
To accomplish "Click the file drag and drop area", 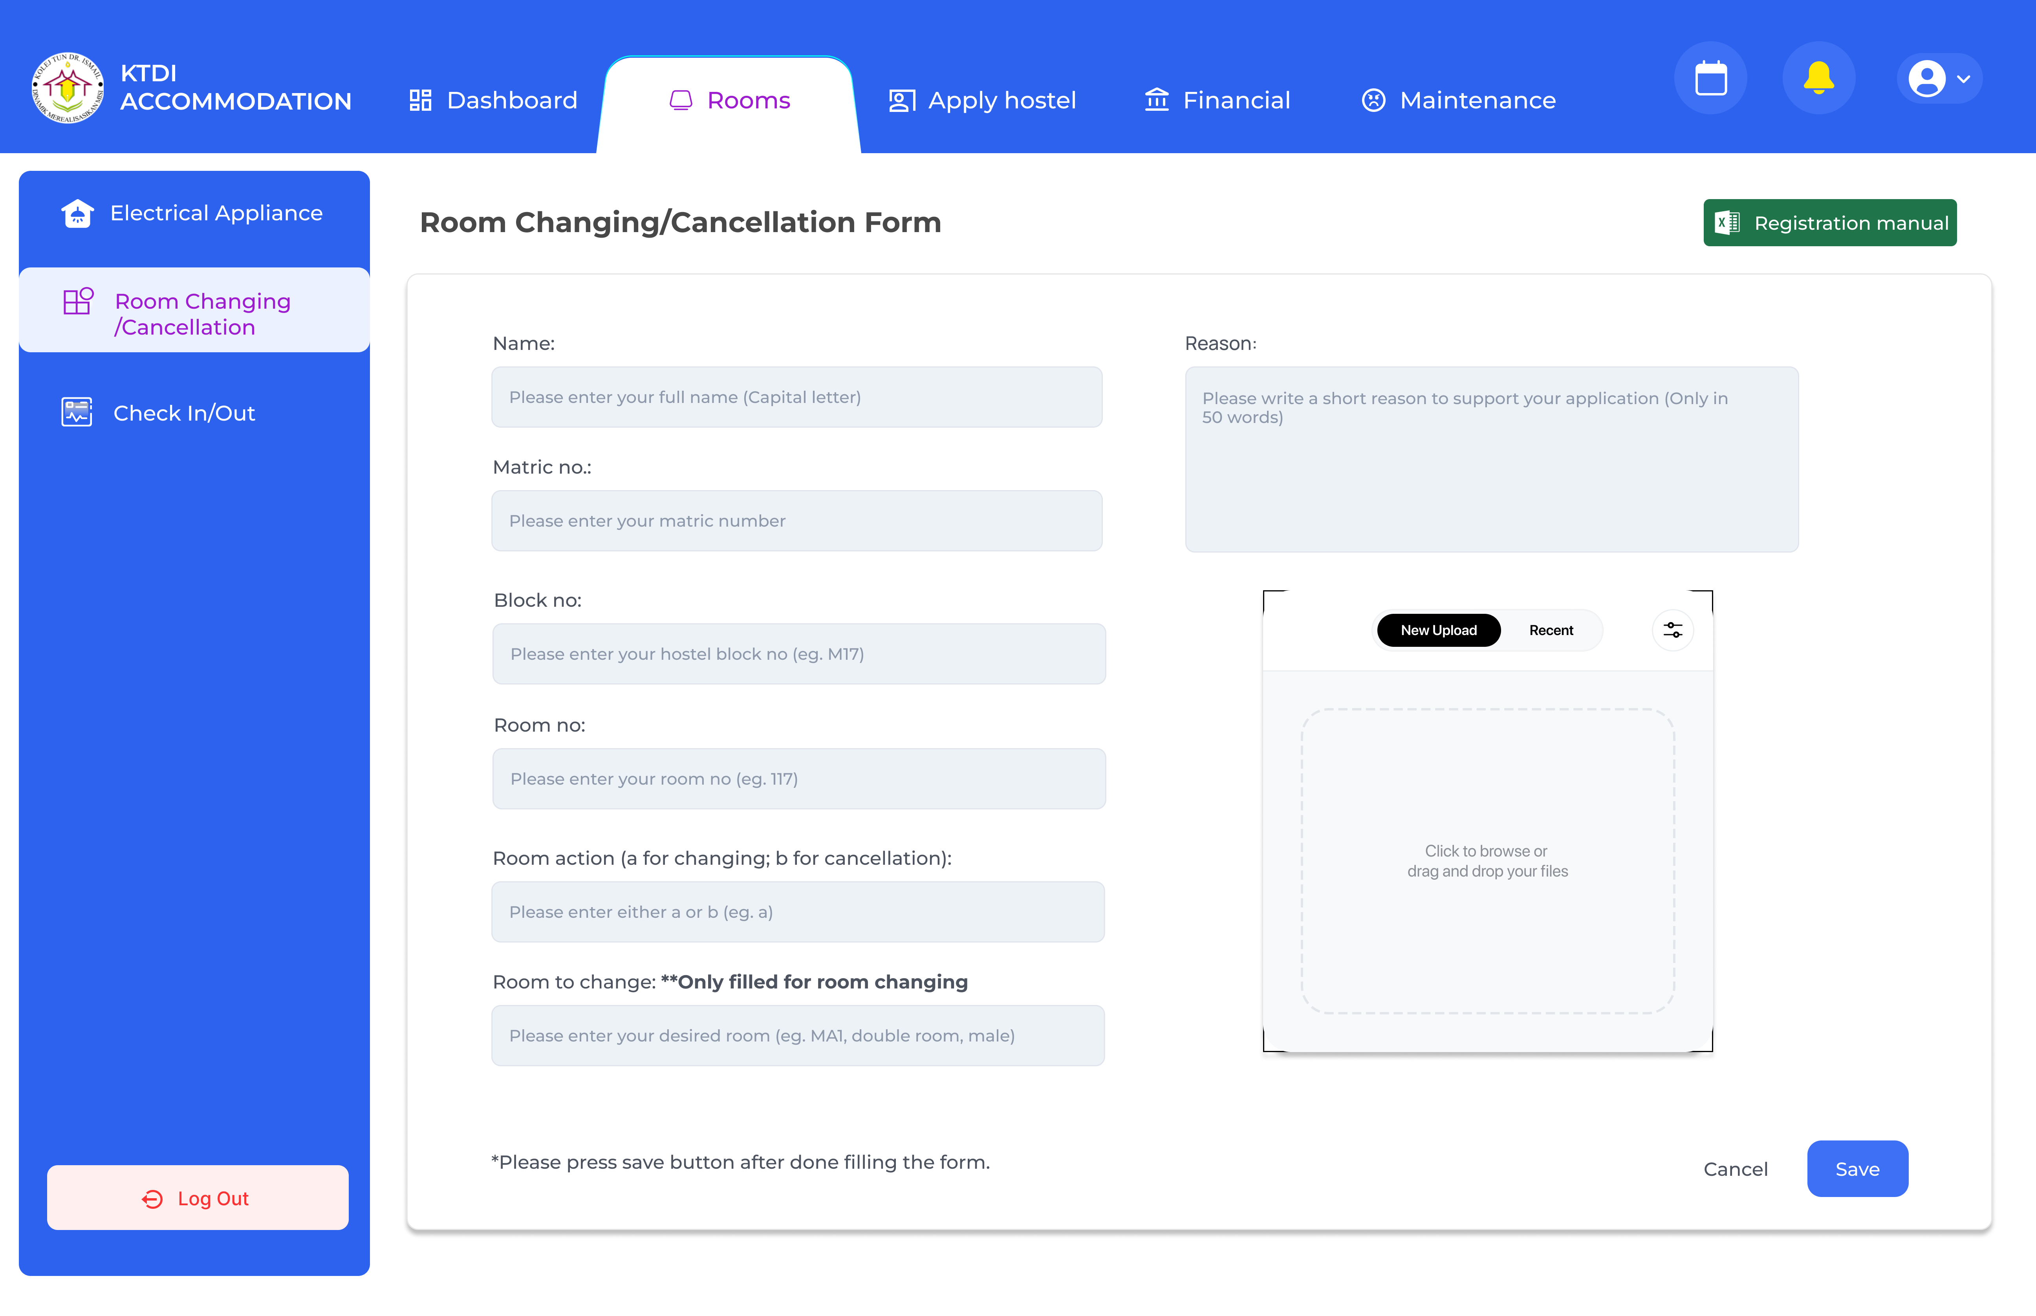I will pyautogui.click(x=1487, y=860).
